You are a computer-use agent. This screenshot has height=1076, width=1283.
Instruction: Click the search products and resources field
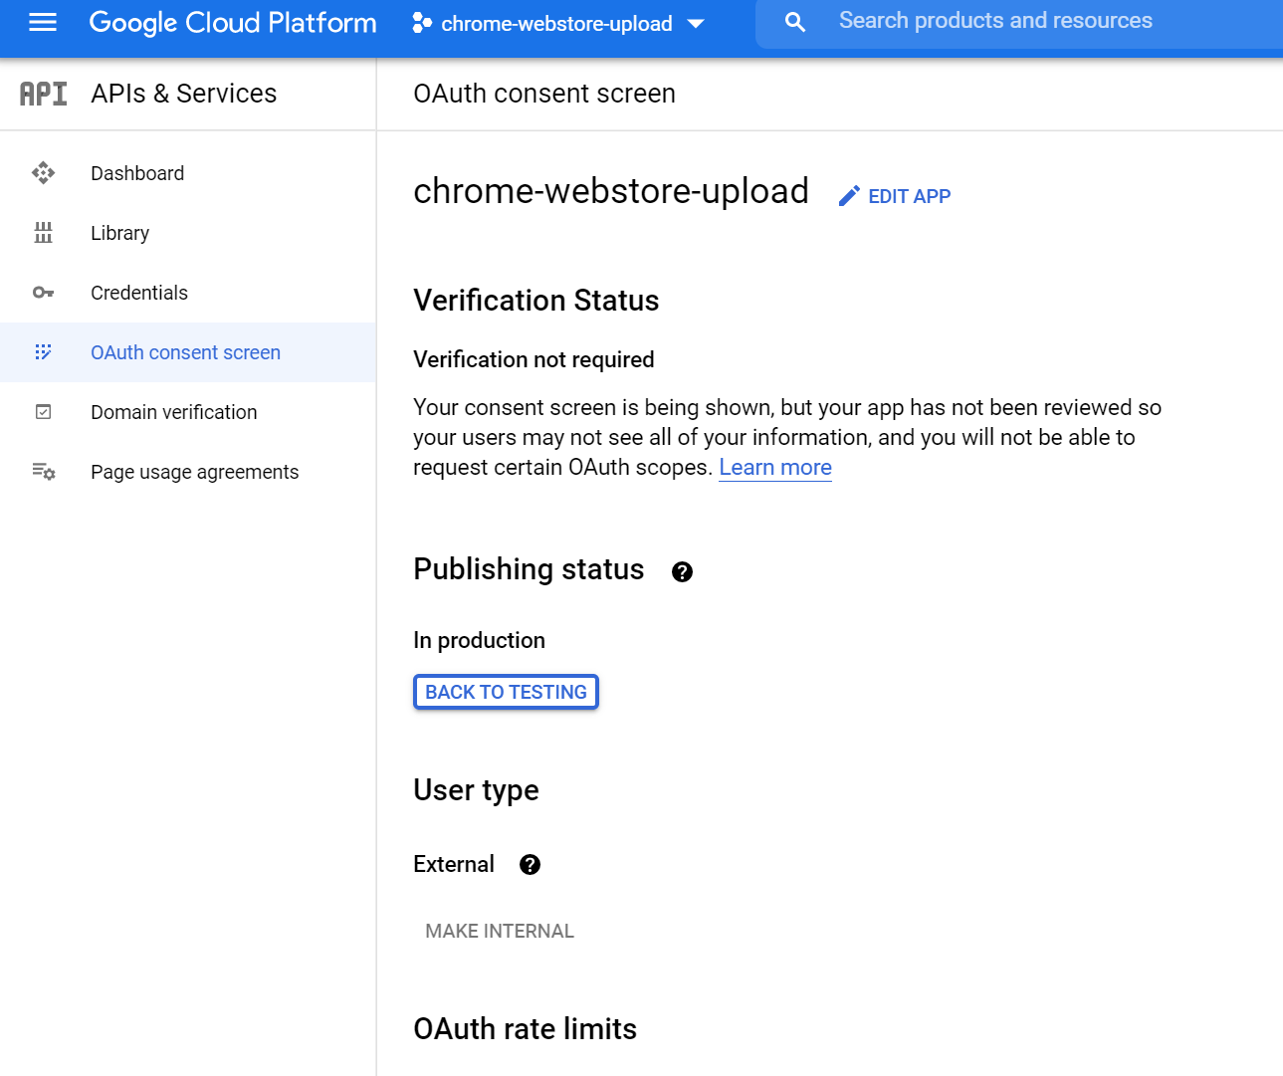pyautogui.click(x=995, y=22)
